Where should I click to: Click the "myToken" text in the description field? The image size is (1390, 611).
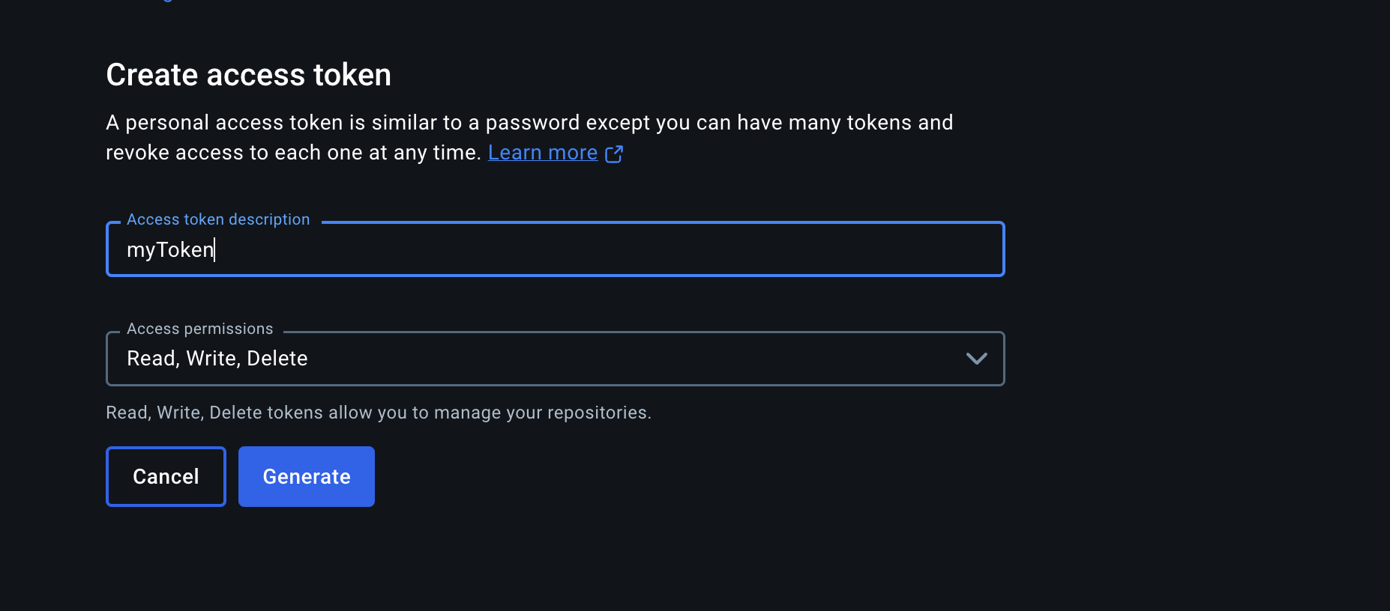click(x=170, y=250)
